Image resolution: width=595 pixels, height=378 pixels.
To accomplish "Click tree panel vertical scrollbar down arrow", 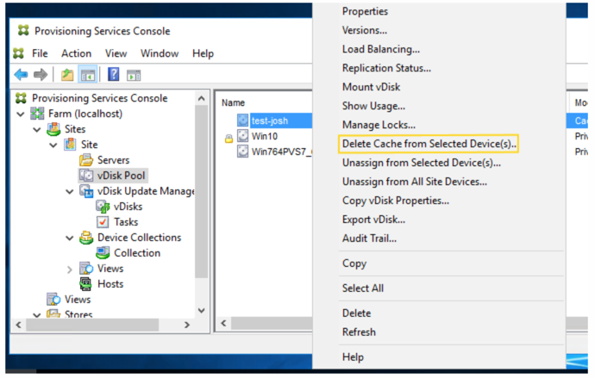I will coord(202,310).
